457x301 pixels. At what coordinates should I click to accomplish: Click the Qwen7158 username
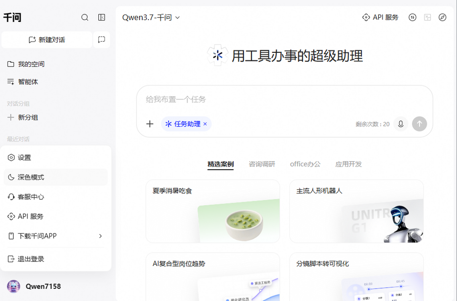tap(43, 286)
